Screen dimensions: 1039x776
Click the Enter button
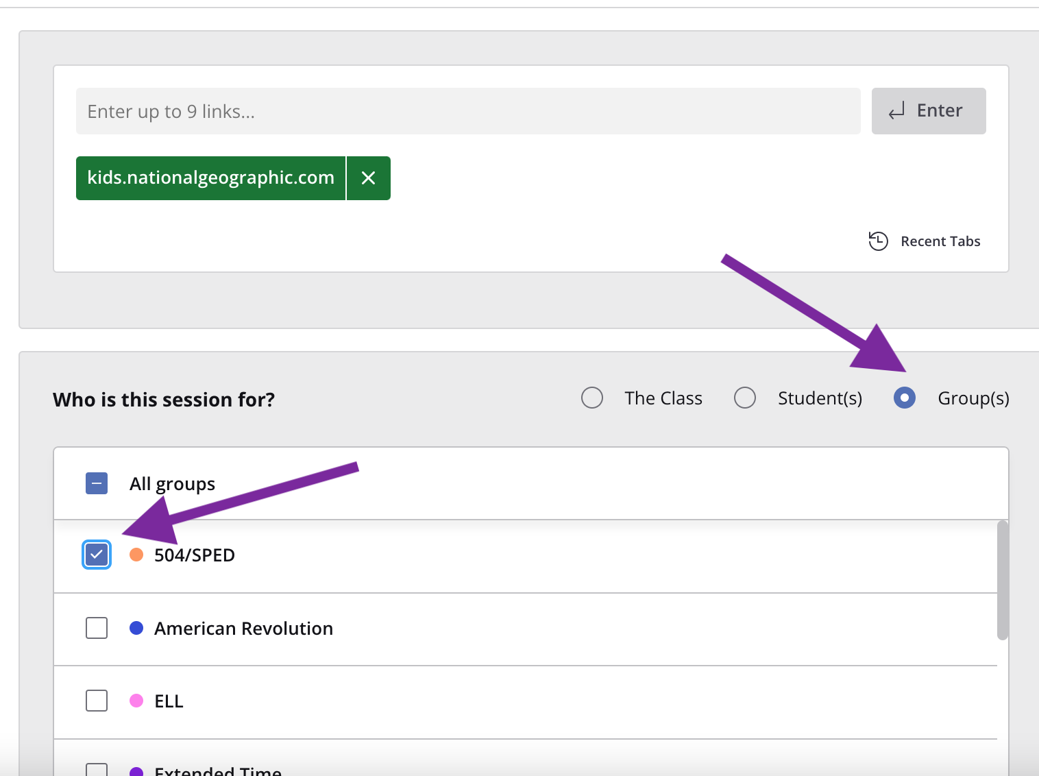(x=928, y=110)
